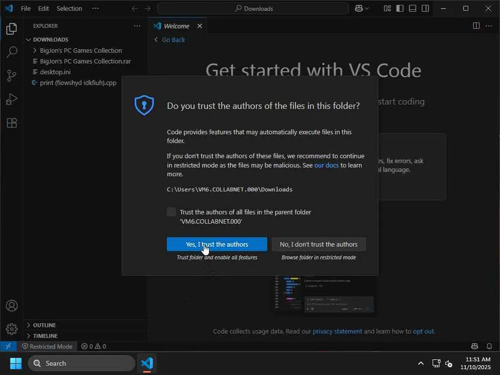Open the Manage gear icon

tap(12, 329)
